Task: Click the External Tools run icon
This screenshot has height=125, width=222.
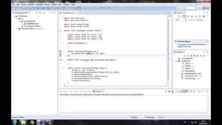Action: [49, 8]
